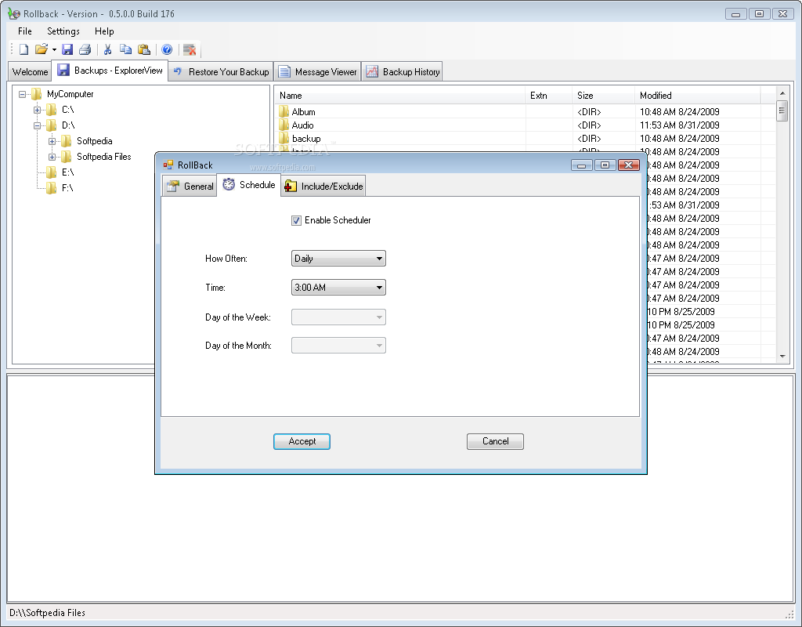Click the RollBack dialog title bar icon
The height and width of the screenshot is (627, 802).
[168, 165]
